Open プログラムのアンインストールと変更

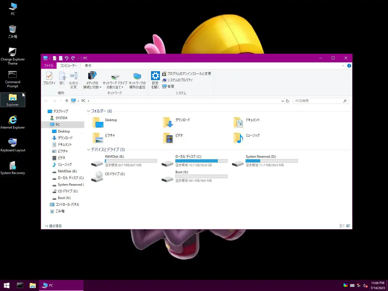[187, 74]
